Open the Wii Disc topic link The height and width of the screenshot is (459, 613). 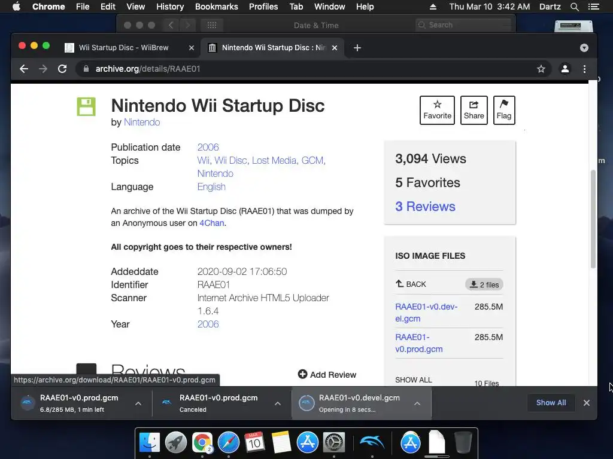[x=230, y=160]
